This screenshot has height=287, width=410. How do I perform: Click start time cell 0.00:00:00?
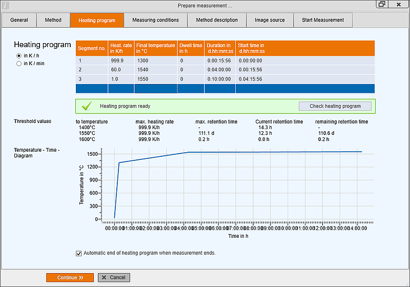click(305, 60)
